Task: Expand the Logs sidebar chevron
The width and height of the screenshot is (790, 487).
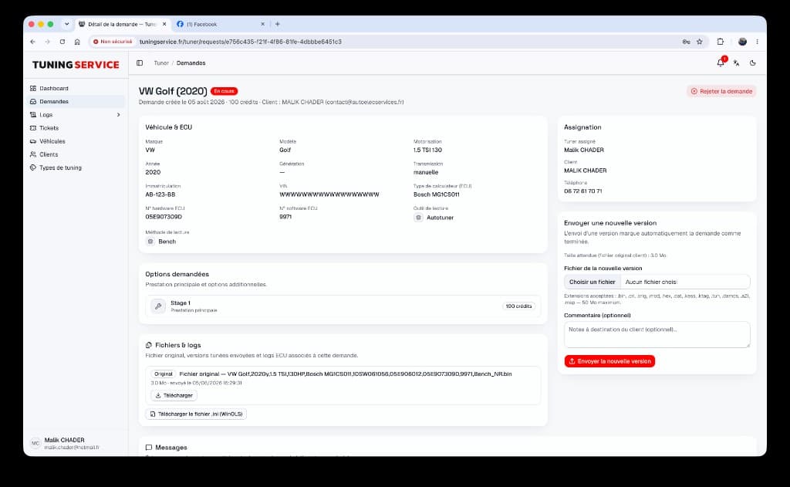Action: coord(118,115)
